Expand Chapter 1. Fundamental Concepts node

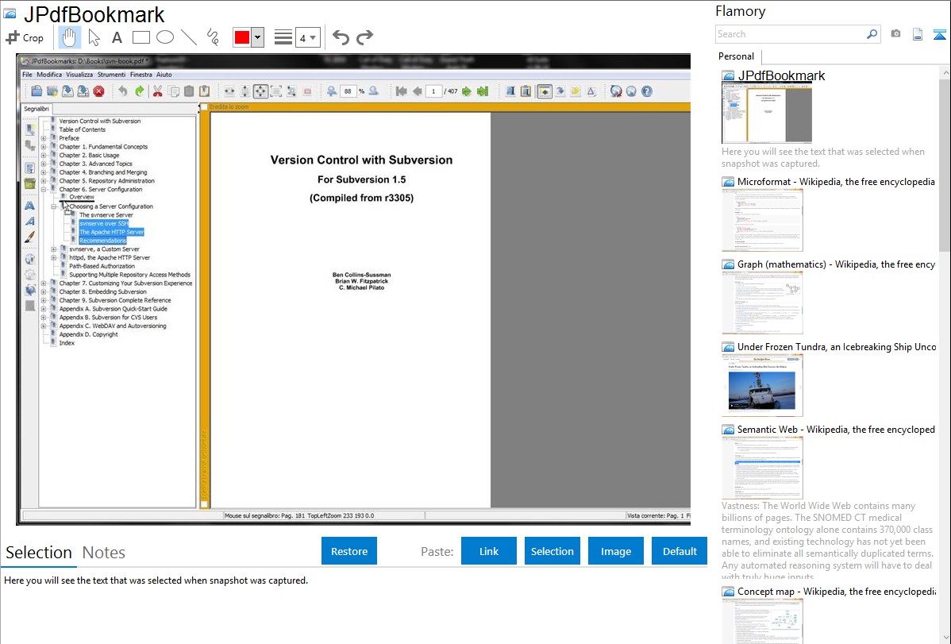(44, 147)
